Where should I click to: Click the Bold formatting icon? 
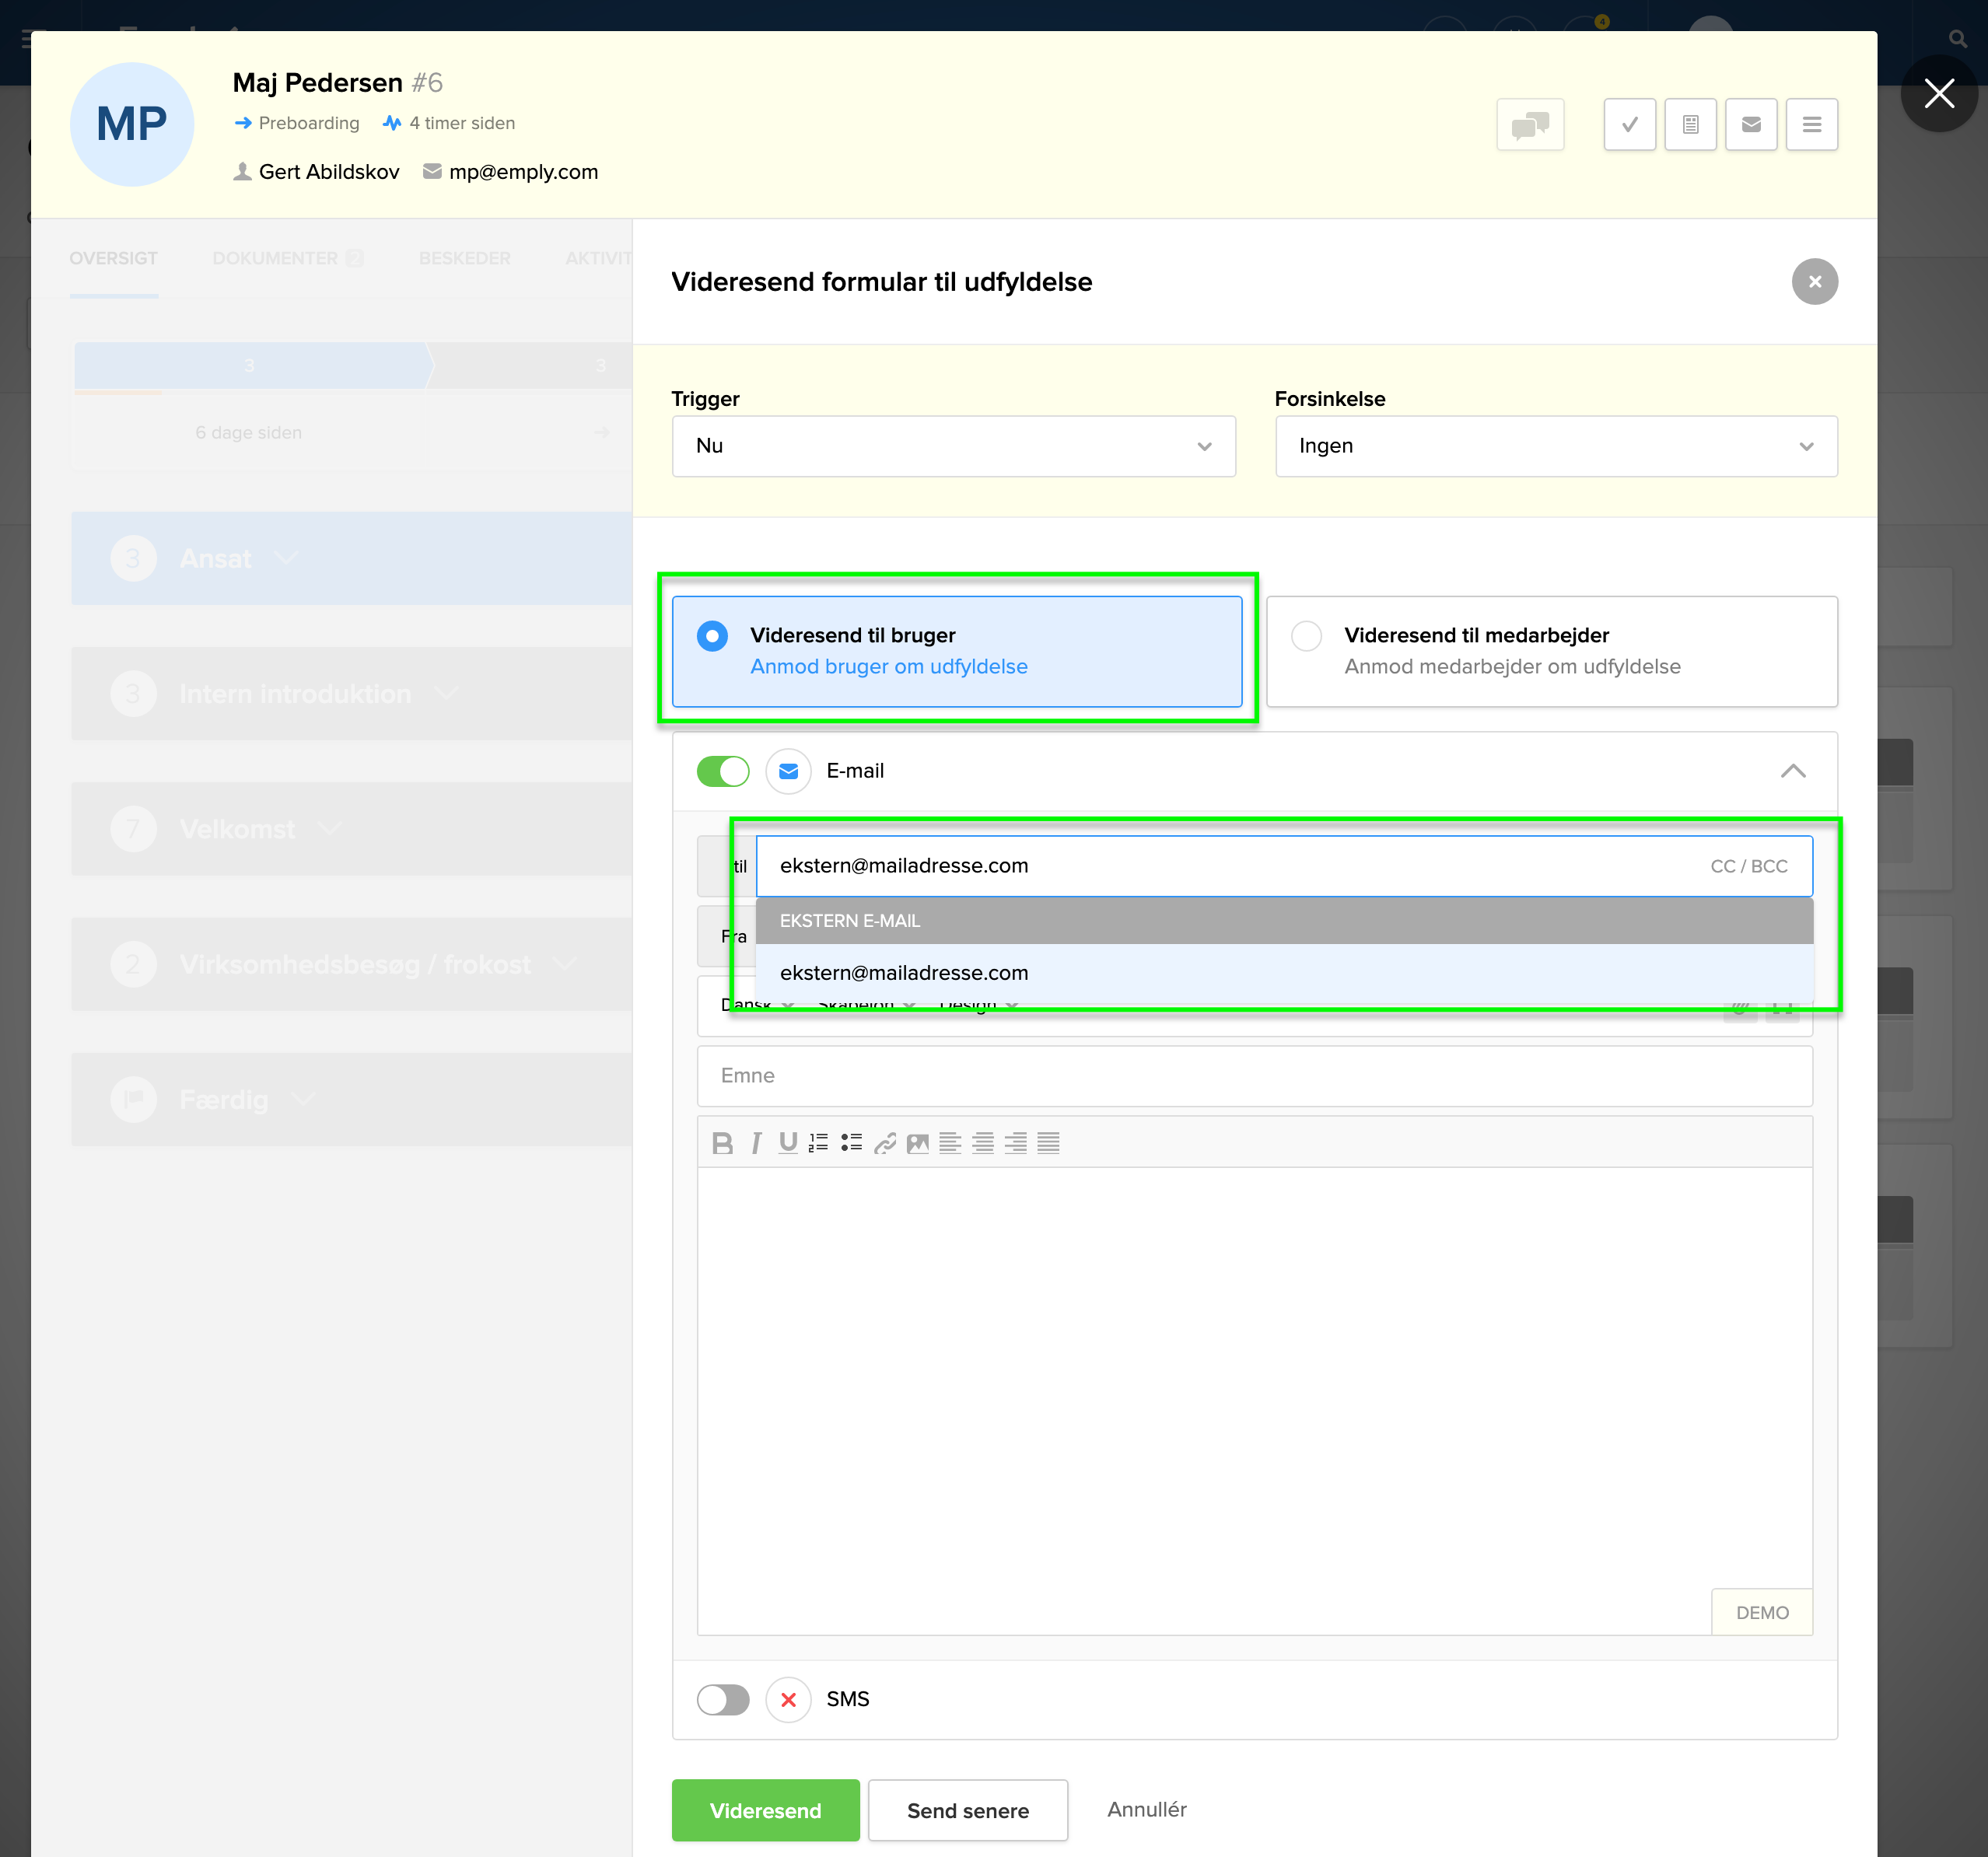click(x=722, y=1143)
